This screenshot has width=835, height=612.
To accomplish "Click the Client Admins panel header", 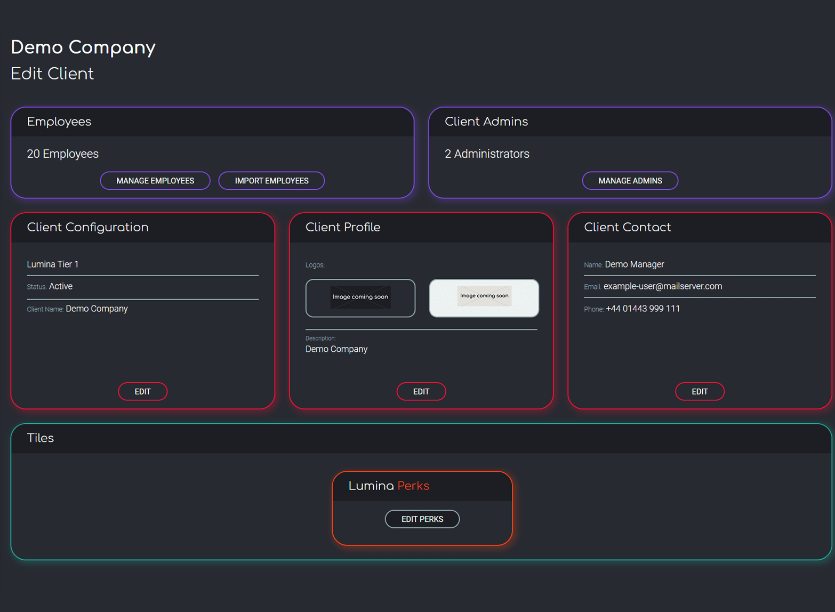I will pos(486,122).
